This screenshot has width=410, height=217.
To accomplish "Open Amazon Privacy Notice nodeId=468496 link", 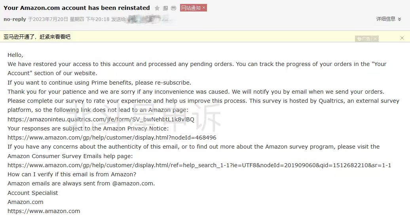I will pos(112,138).
